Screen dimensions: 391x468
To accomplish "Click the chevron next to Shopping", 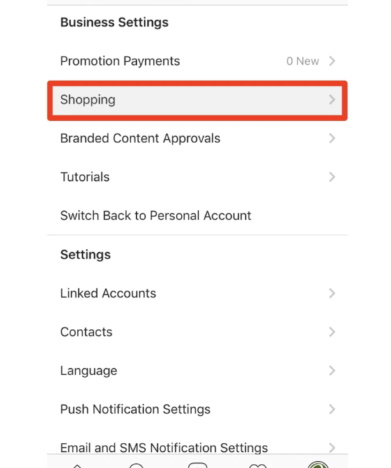I will click(332, 100).
